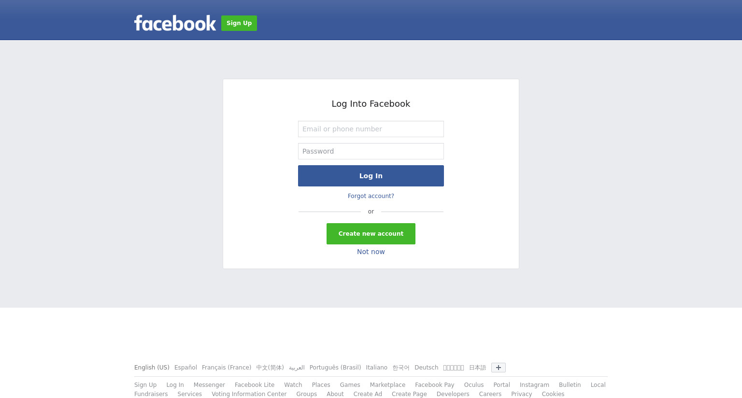This screenshot has height=398, width=742.
Task: Choose Português (Brasil) language
Action: point(335,368)
